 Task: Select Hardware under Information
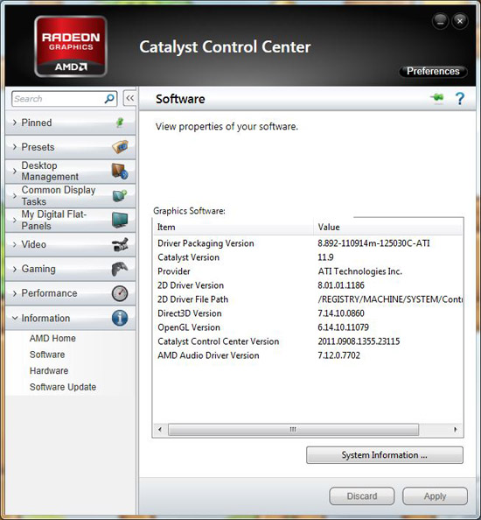(x=49, y=371)
